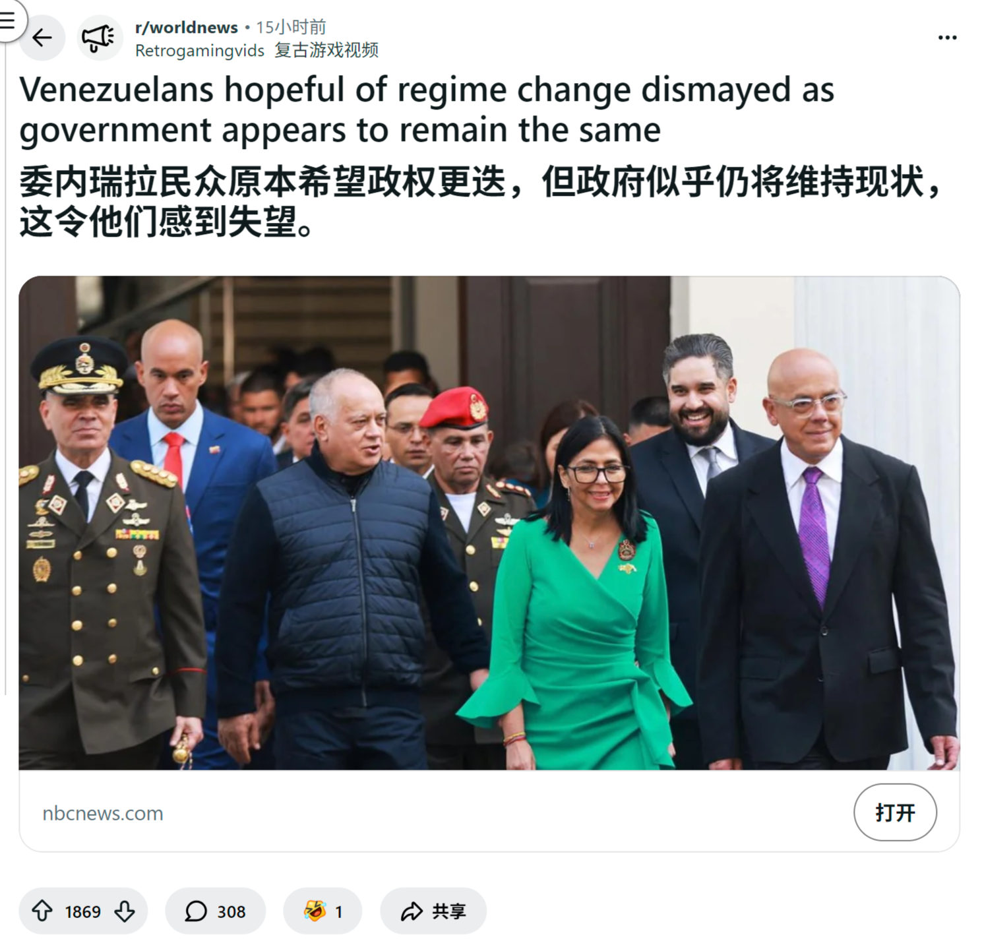Viewport: 982px width, 949px height.
Task: Open the nbcnews.com link
Action: [x=103, y=813]
